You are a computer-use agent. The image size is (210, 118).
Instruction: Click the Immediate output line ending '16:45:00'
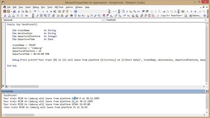point(47,104)
